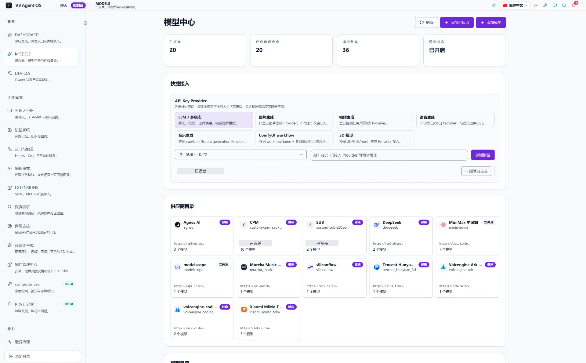Click the 记忆系统 brain icon in sidebar
This screenshot has width=586, height=363.
click(10, 130)
